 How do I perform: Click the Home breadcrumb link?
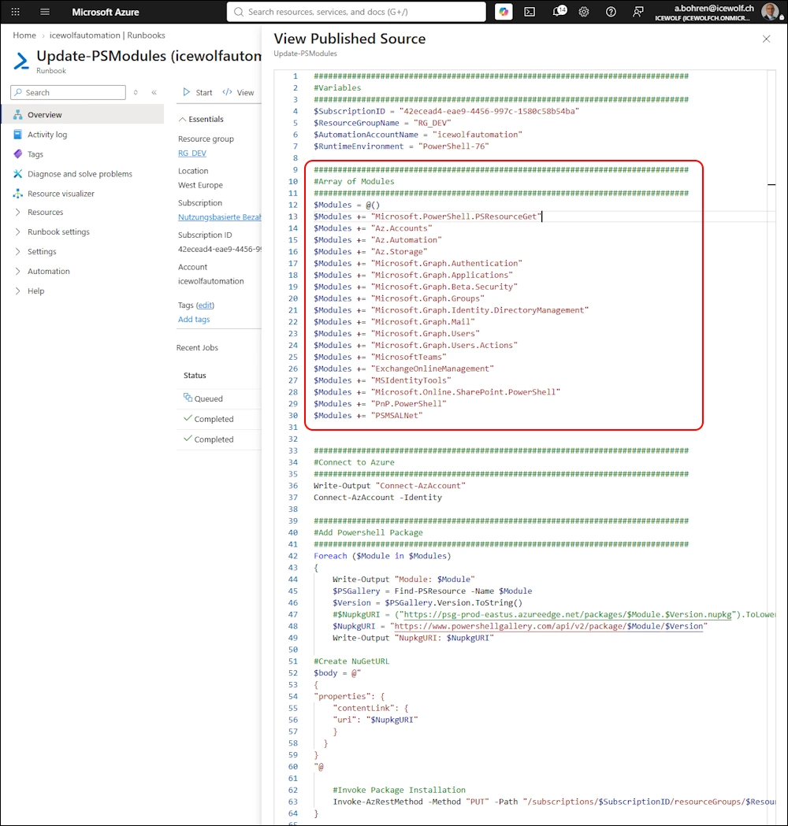24,35
